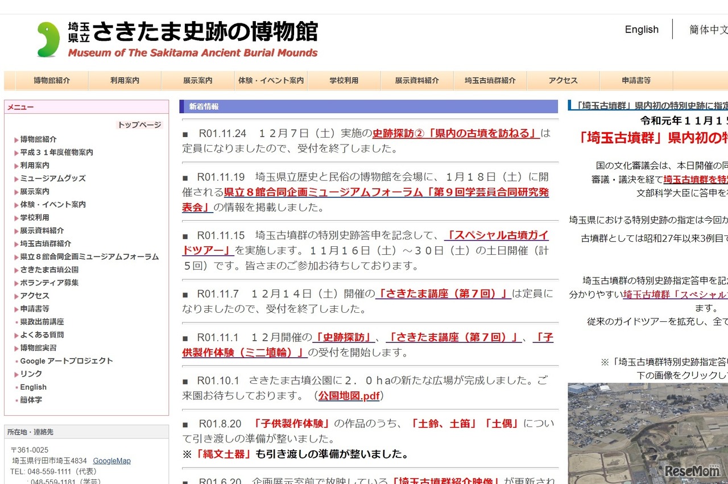Open the 体験・イベント案内 navigation tab
The width and height of the screenshot is (728, 484).
(x=270, y=80)
